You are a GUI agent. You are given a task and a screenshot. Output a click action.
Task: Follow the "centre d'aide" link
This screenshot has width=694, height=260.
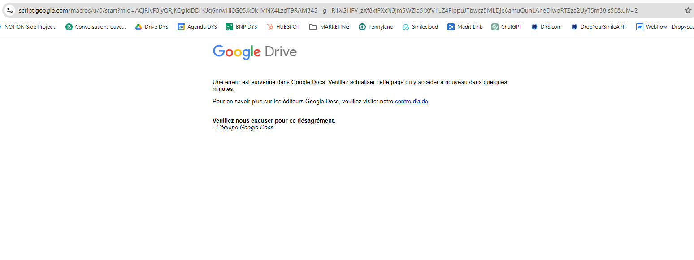411,102
